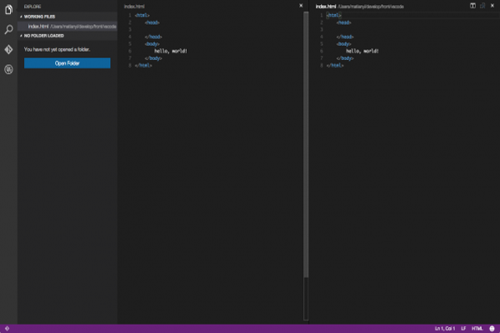Open the Search view icon
Screen dimensions: 500x333
click(x=8, y=30)
